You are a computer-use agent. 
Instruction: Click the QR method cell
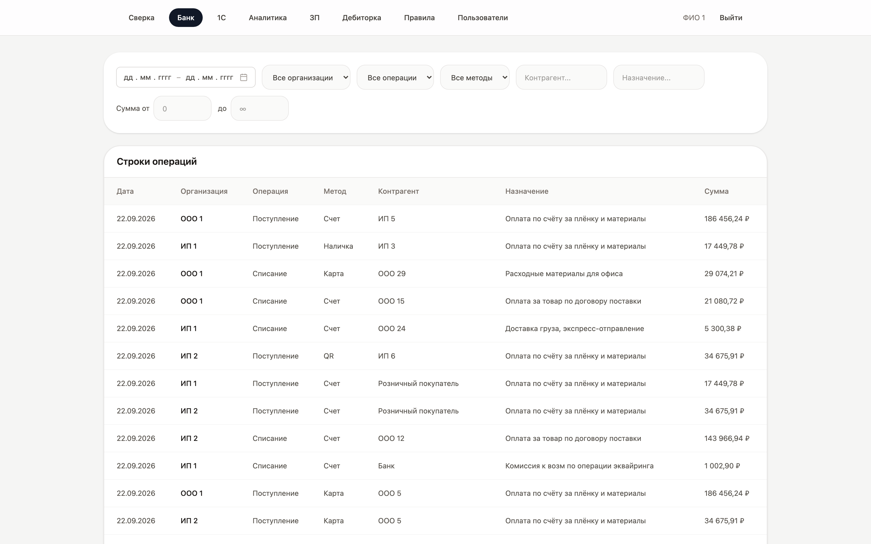pyautogui.click(x=329, y=356)
